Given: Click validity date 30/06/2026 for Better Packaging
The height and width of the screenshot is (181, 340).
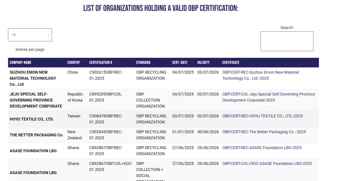Looking at the screenshot, I should point(208,132).
